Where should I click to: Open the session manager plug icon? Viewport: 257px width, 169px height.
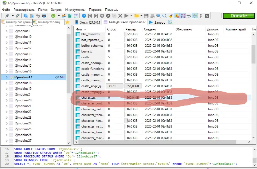coord(7,16)
